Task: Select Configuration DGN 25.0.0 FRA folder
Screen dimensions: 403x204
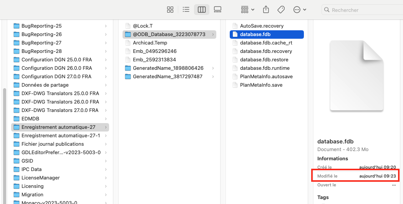Action: tap(60, 60)
